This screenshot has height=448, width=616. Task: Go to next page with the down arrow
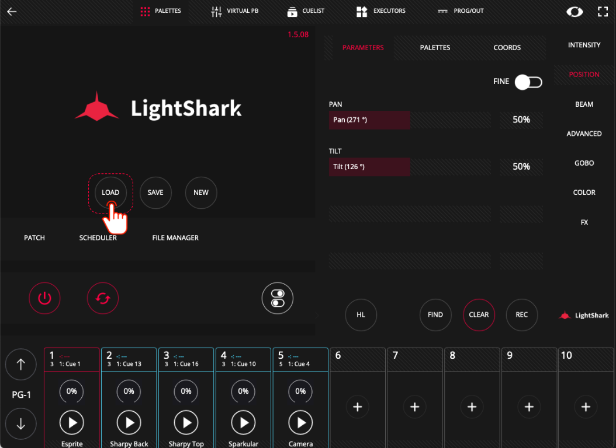click(x=21, y=423)
